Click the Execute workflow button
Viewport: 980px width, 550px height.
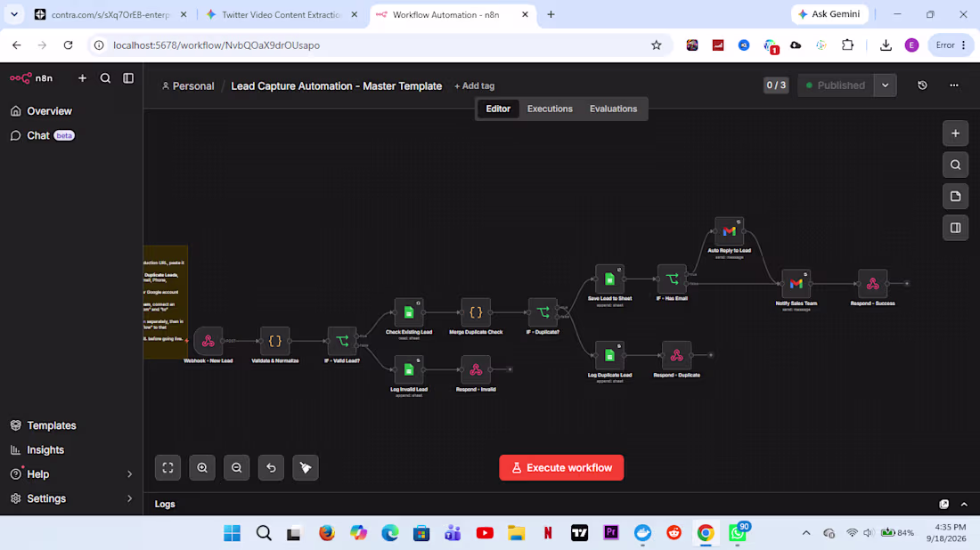pos(561,467)
